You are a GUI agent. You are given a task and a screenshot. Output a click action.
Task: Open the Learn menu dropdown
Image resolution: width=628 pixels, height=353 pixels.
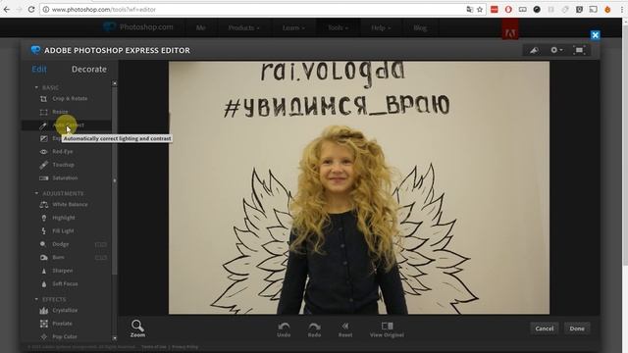click(x=293, y=27)
